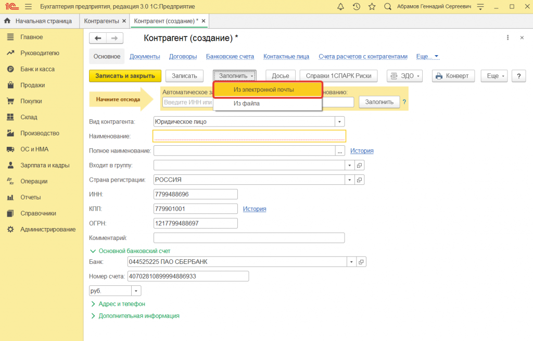Click the search magnifier icon

387,7
